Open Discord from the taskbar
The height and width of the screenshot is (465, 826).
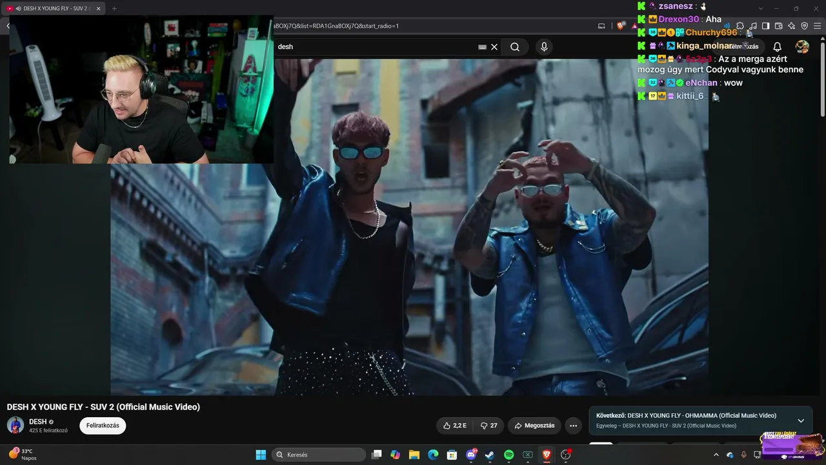point(471,455)
